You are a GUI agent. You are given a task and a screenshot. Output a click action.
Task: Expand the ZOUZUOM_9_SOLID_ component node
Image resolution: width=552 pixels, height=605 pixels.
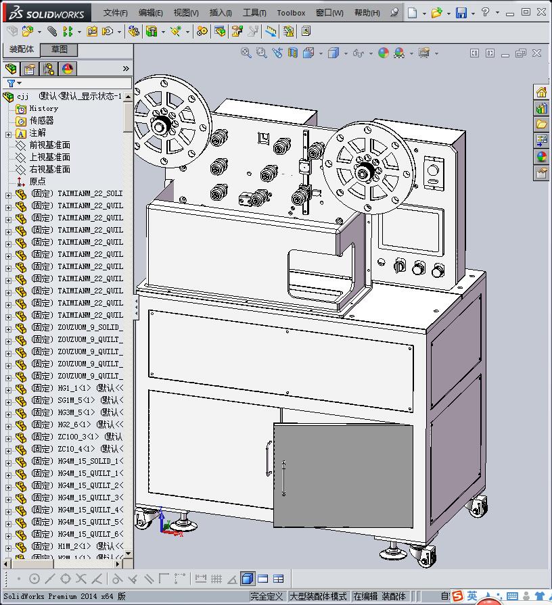pos(9,329)
